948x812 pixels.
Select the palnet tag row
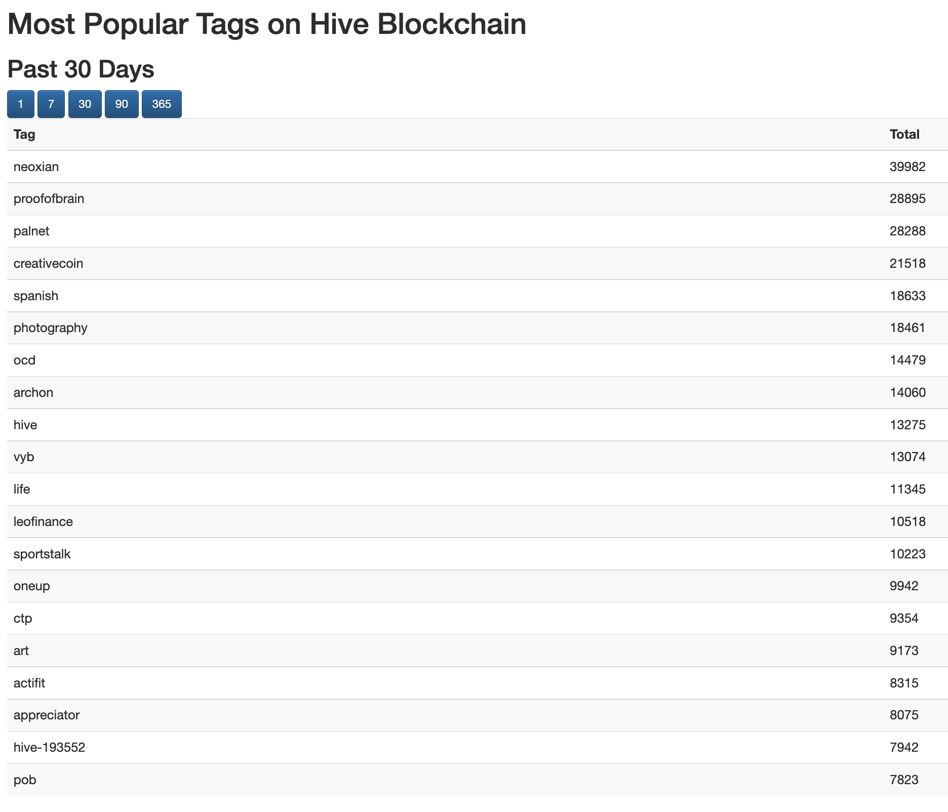coord(478,231)
